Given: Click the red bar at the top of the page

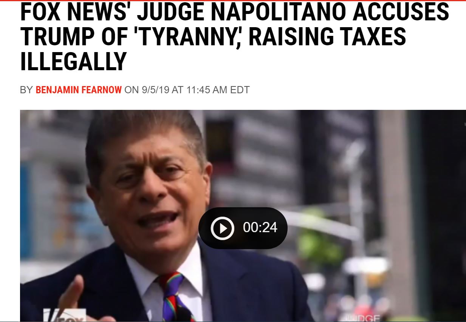Looking at the screenshot, I should point(233,1).
